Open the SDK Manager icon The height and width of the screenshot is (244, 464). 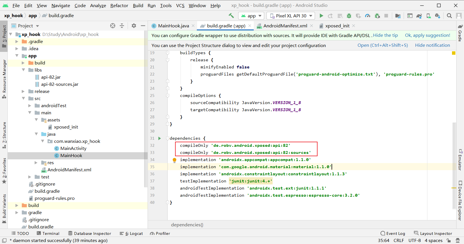tap(438, 16)
